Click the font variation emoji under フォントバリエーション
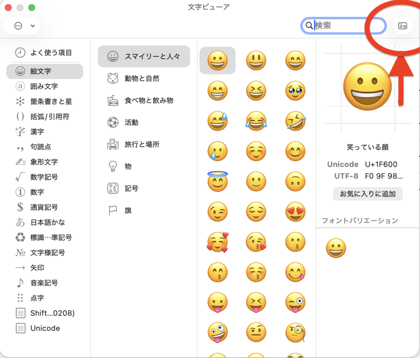The width and height of the screenshot is (420, 358). [336, 248]
